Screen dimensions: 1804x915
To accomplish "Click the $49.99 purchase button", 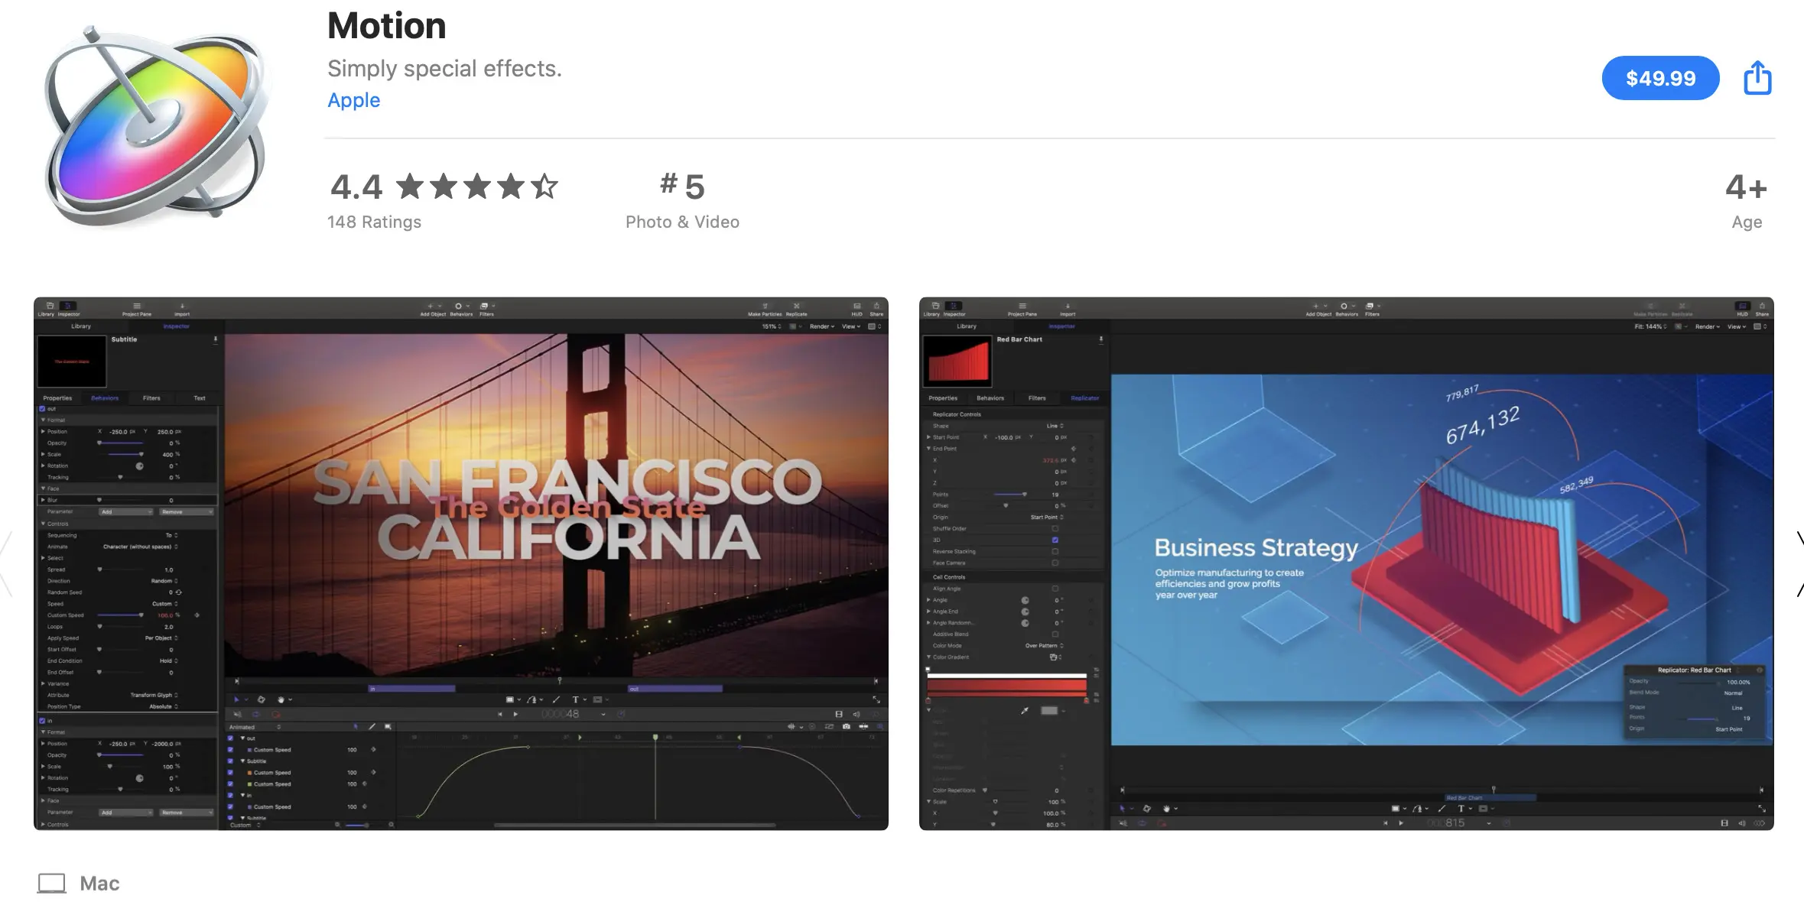I will pos(1659,77).
